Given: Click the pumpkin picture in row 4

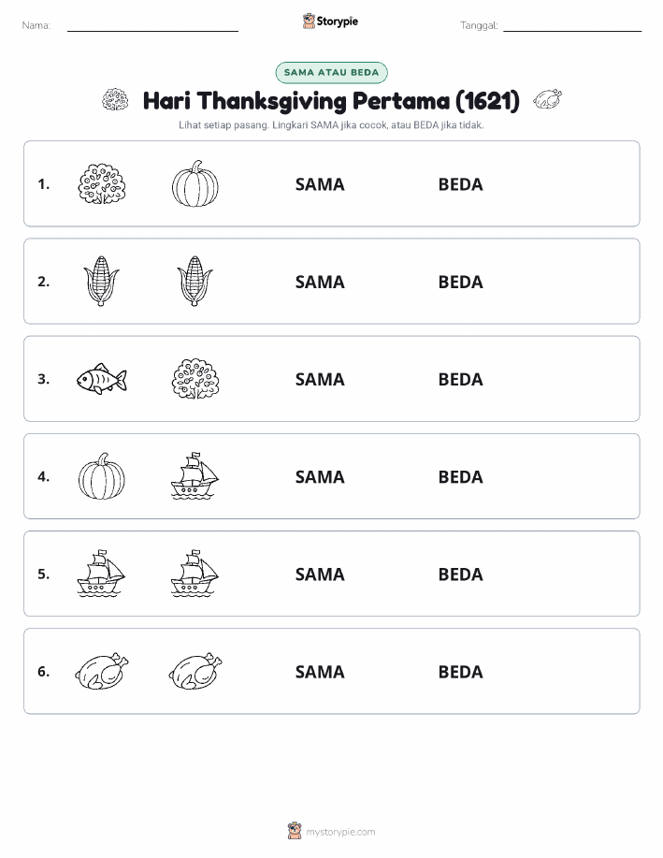Looking at the screenshot, I should pos(102,476).
